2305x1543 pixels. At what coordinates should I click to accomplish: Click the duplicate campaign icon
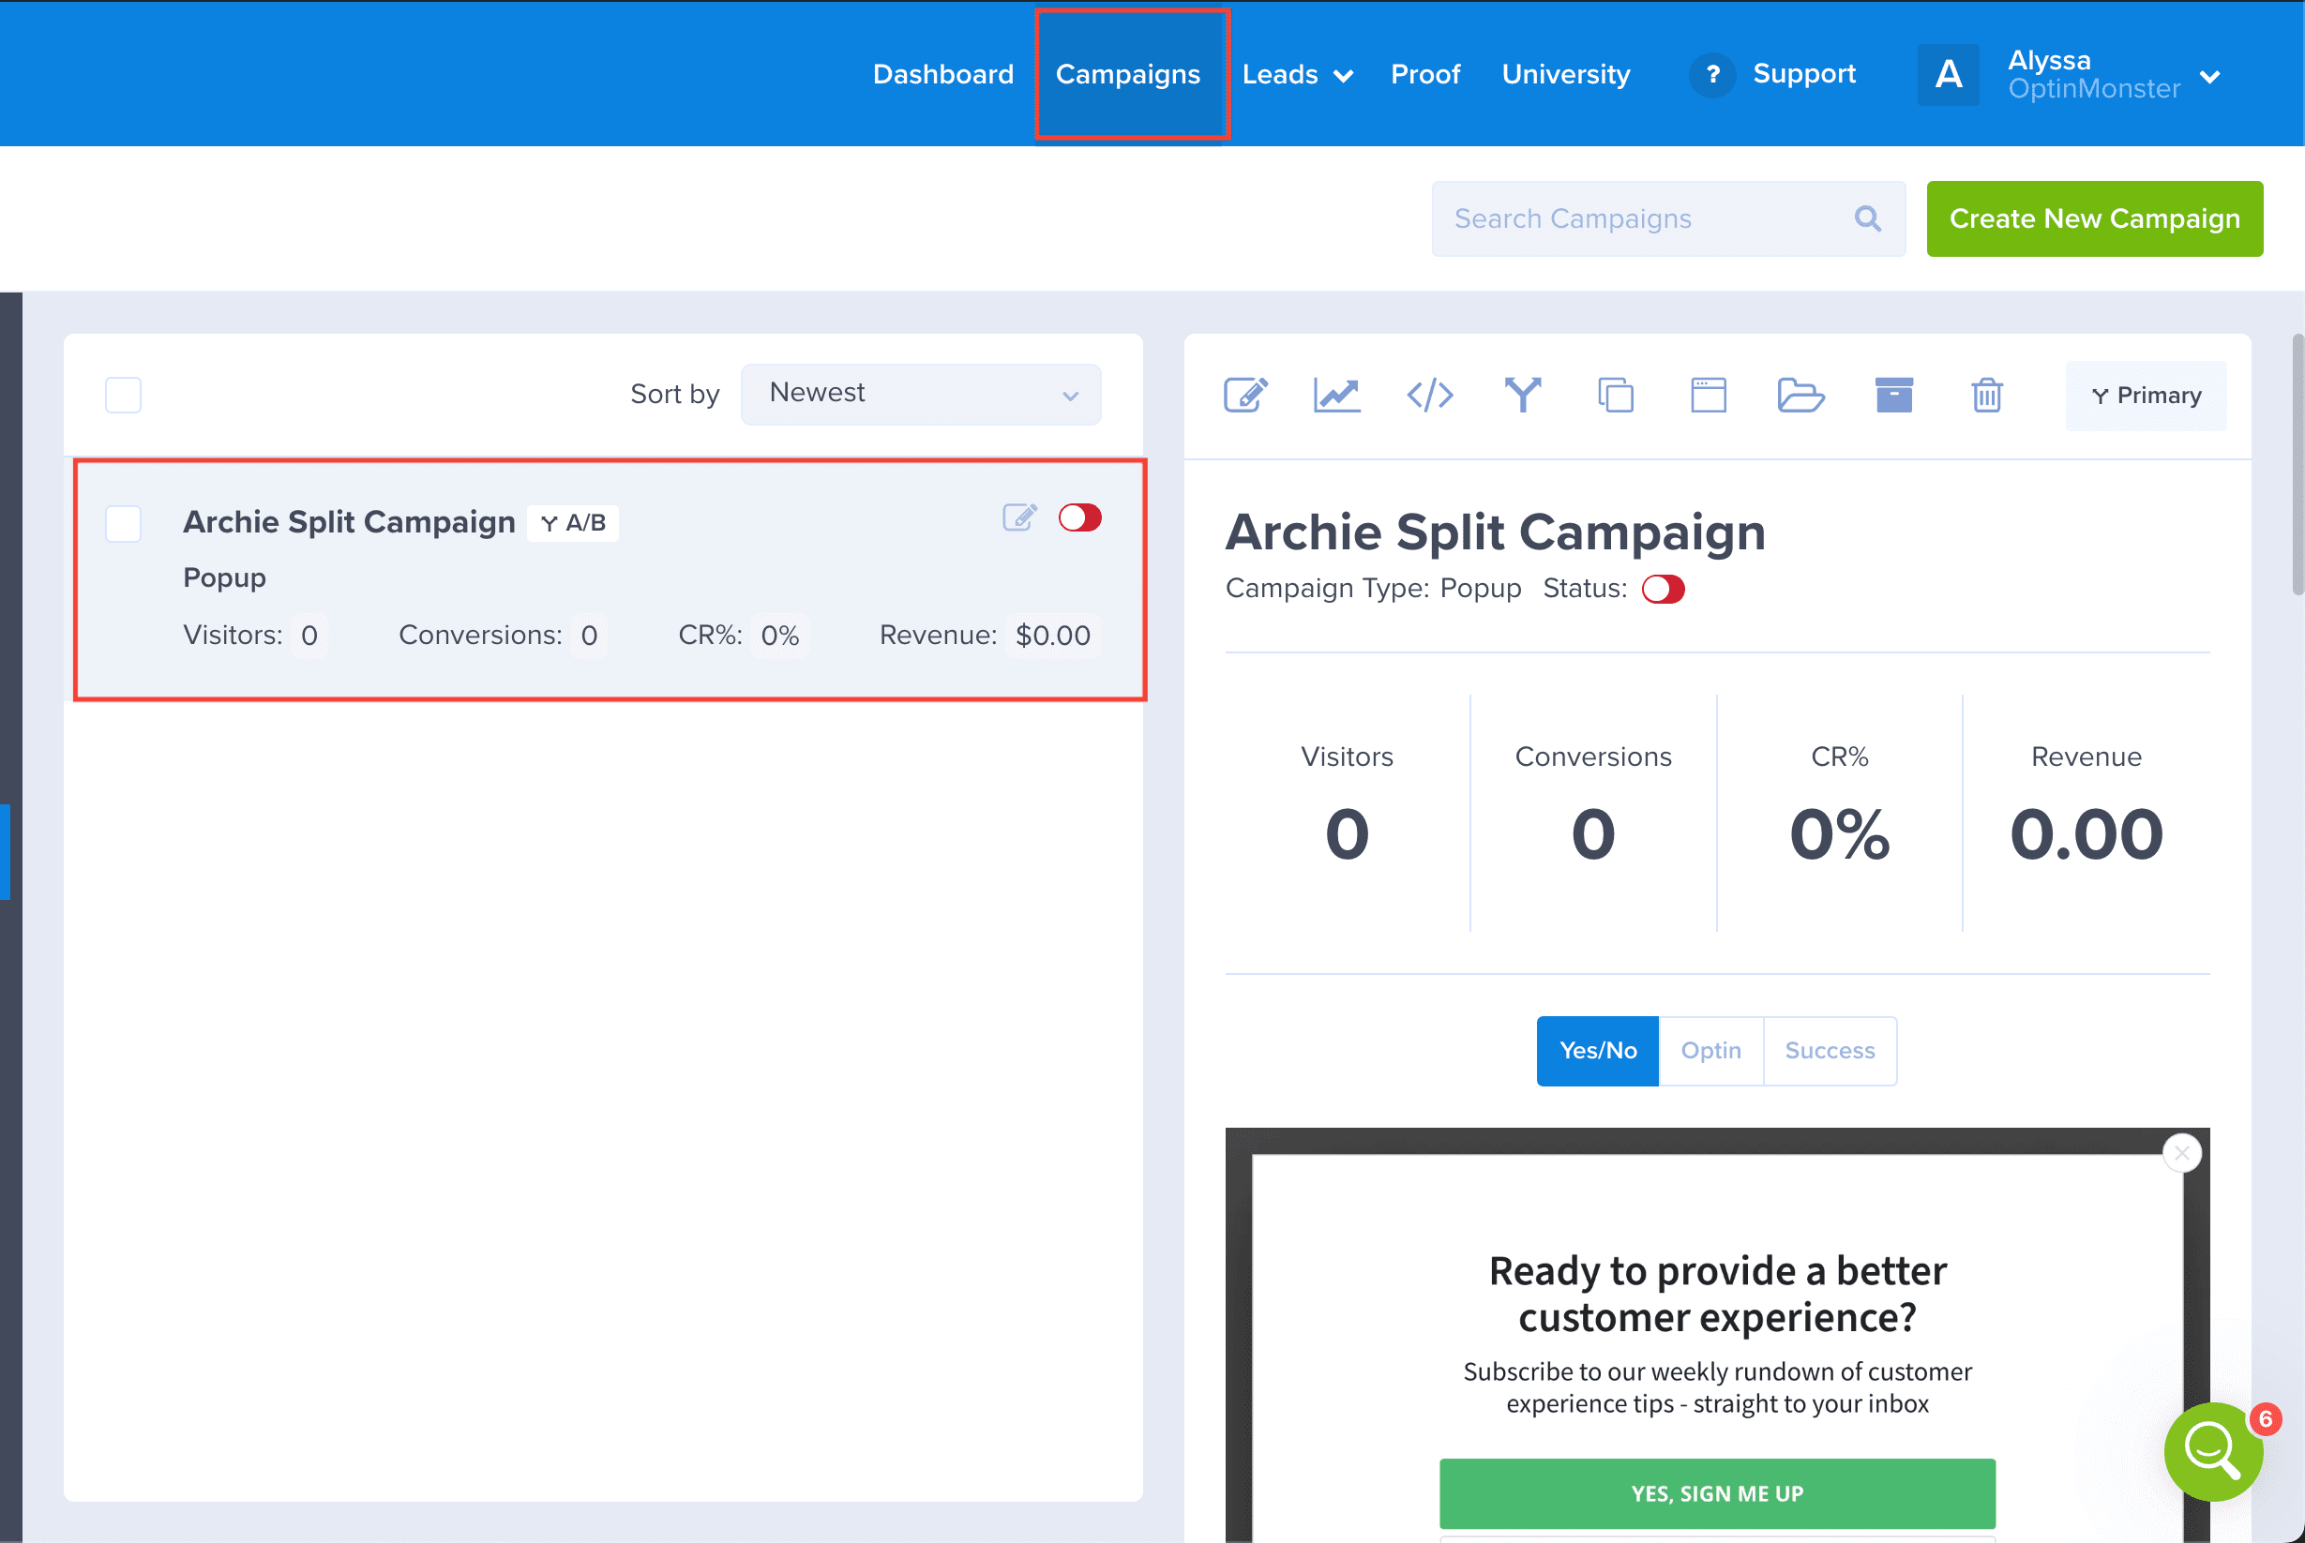1615,395
